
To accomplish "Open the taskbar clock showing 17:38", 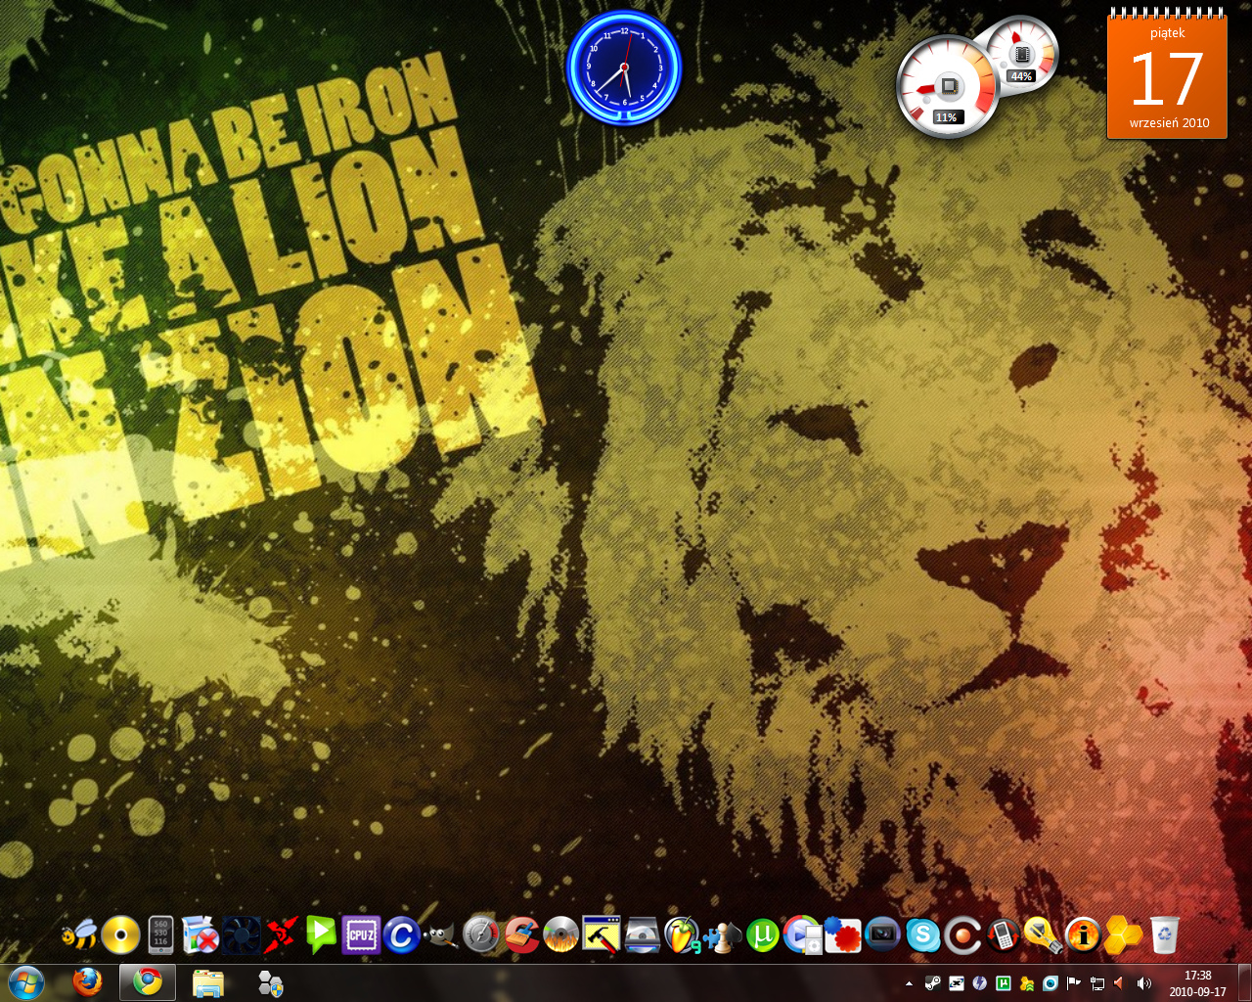I will tap(1197, 983).
